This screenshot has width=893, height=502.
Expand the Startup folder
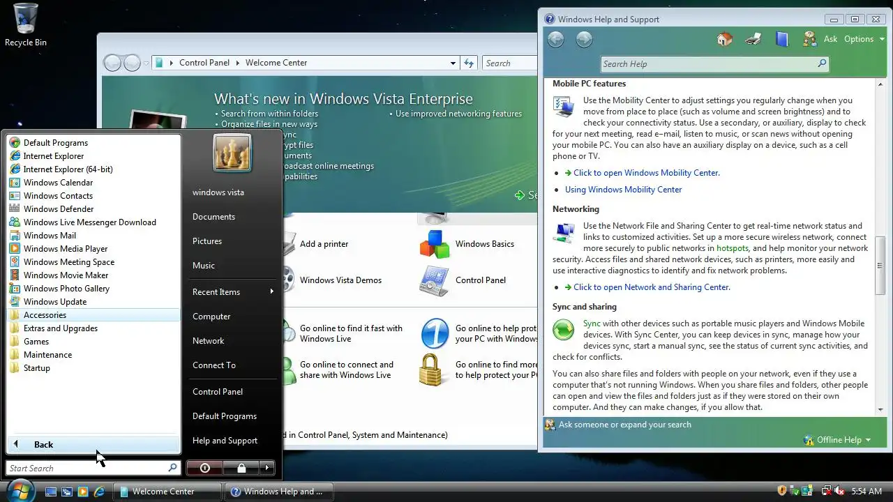93,368
